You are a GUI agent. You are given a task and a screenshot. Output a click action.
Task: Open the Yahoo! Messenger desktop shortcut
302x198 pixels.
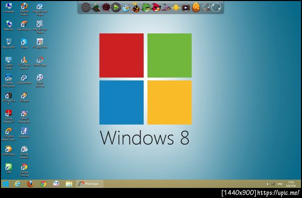[24, 117]
